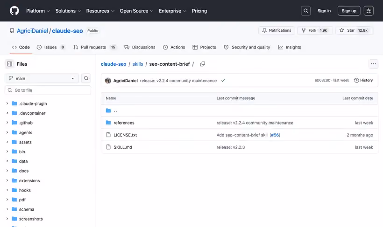Search files magnifier beside branch selector
The width and height of the screenshot is (383, 227).
pos(86,78)
